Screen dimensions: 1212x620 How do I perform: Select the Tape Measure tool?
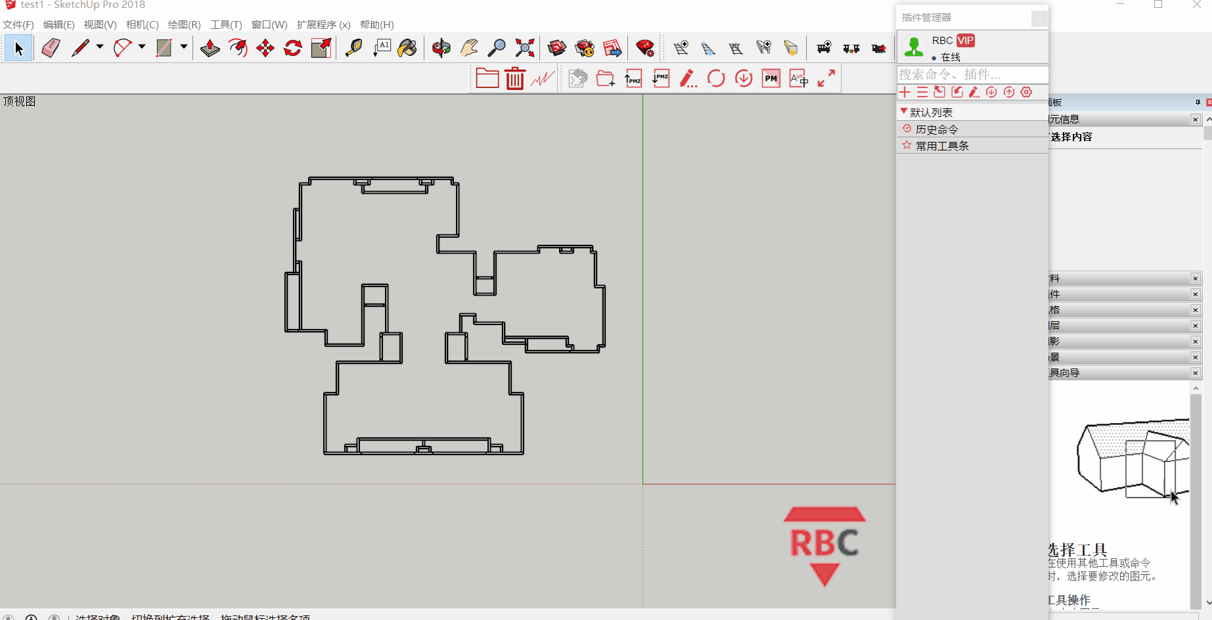click(353, 48)
